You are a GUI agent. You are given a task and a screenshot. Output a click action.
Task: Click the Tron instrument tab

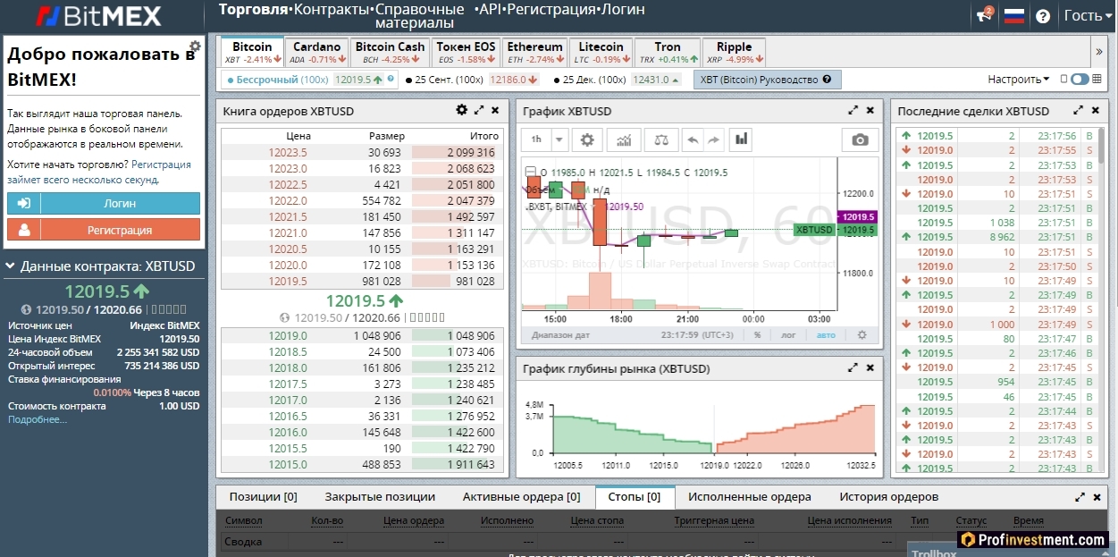(668, 53)
